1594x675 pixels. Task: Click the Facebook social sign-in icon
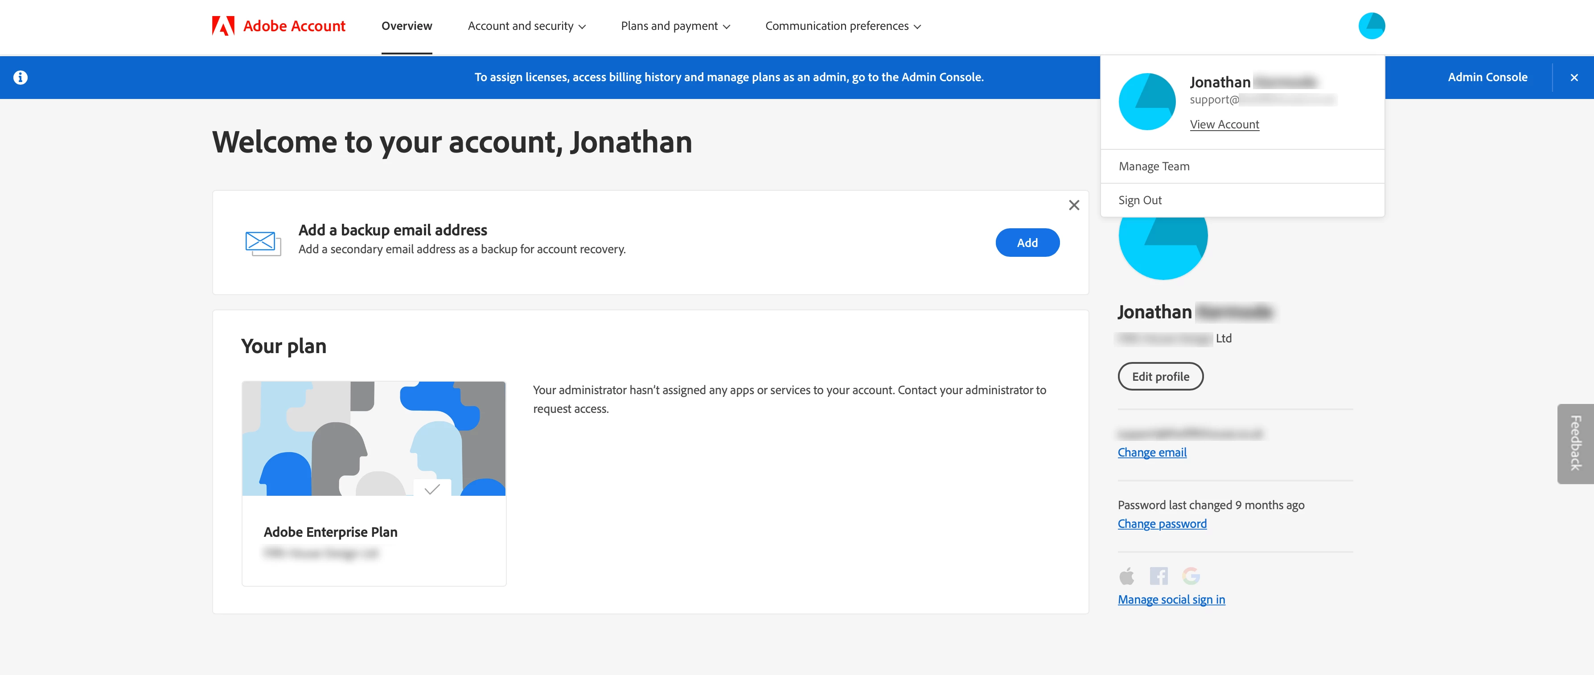[x=1159, y=576]
